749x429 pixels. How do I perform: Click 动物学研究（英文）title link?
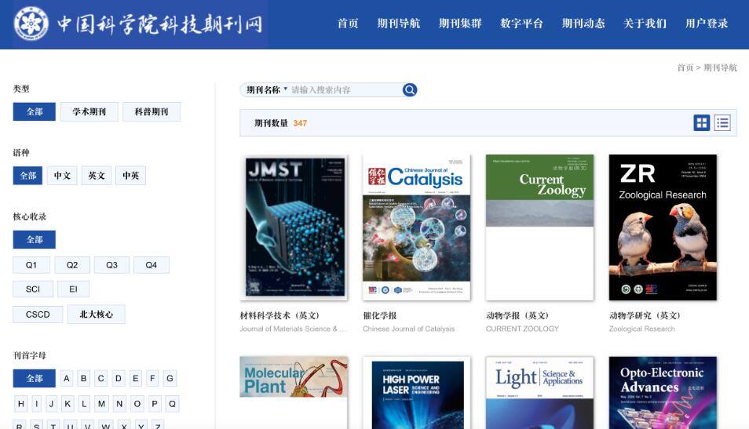(x=645, y=315)
